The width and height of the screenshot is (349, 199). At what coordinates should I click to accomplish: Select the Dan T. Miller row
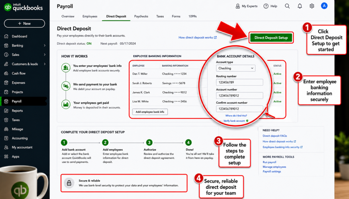click(207, 74)
